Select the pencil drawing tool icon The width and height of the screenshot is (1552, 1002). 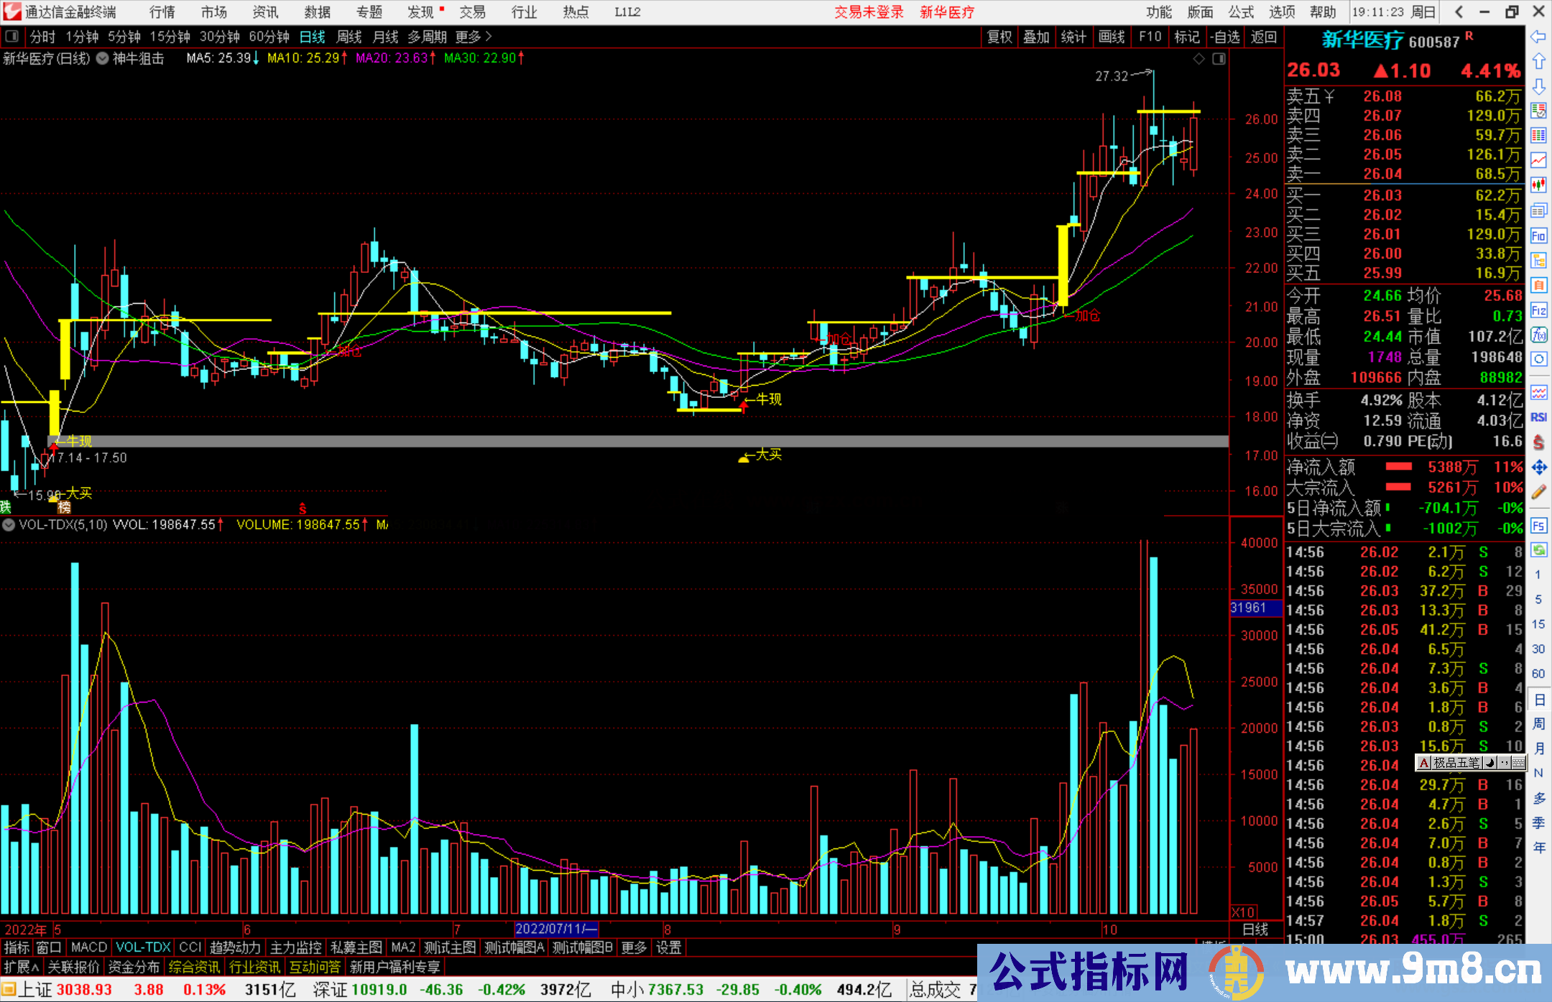[x=1538, y=493]
